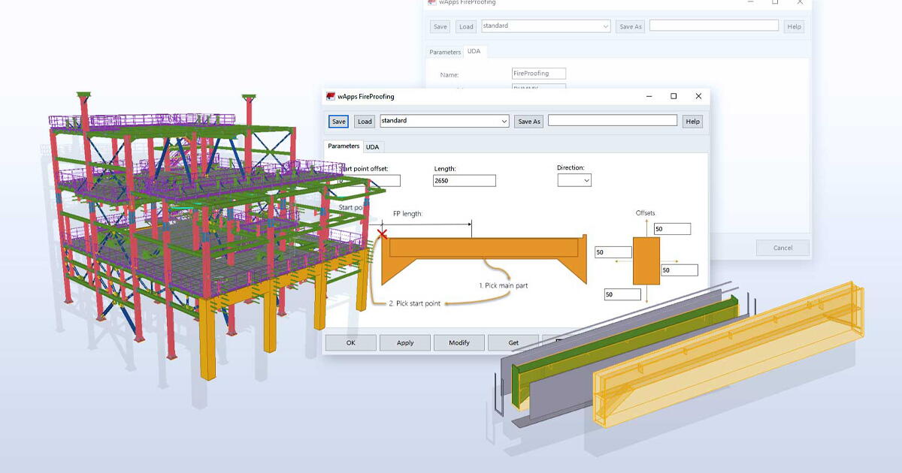The width and height of the screenshot is (902, 473).
Task: Switch to the UDA tab
Action: (x=372, y=146)
